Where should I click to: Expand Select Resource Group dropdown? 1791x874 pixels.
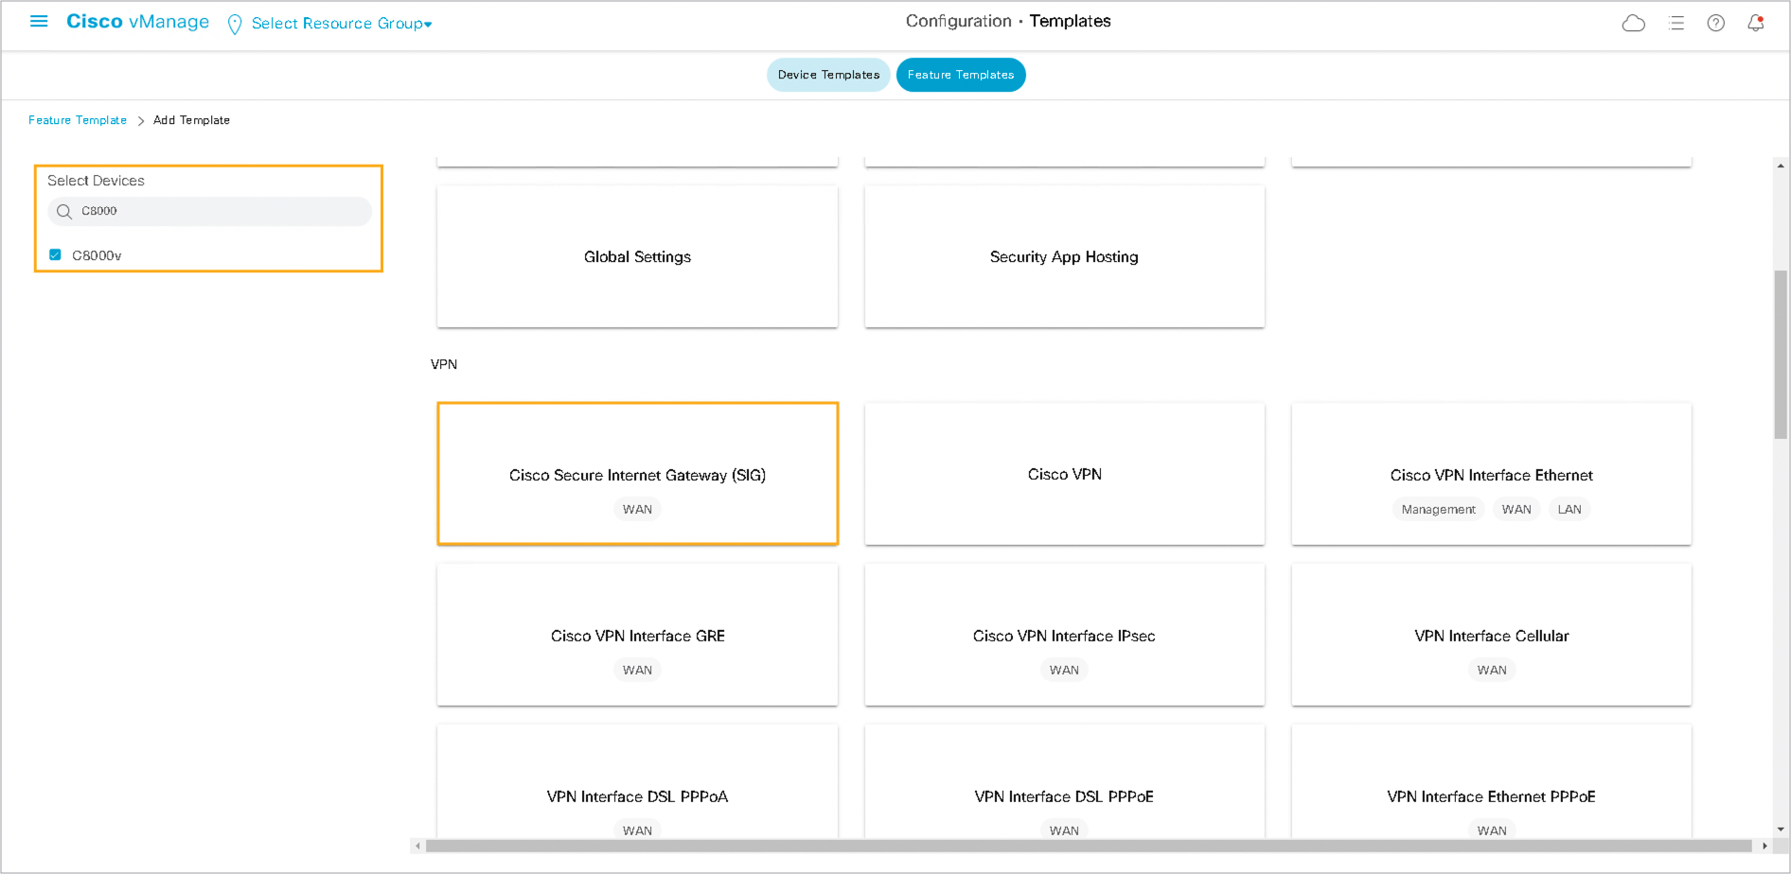pyautogui.click(x=342, y=24)
